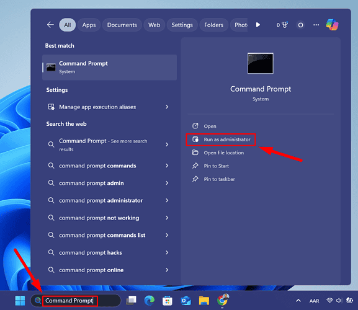
Task: Click the back arrow in search panel
Action: coord(50,25)
